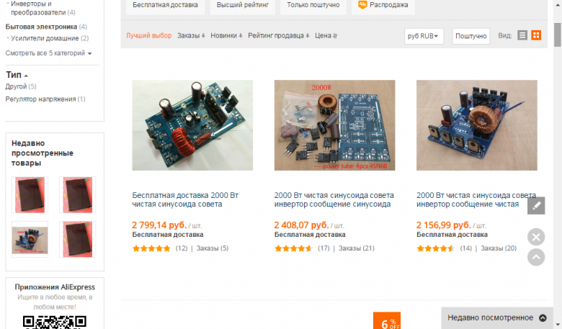Select the orange grid view icon

pos(536,35)
